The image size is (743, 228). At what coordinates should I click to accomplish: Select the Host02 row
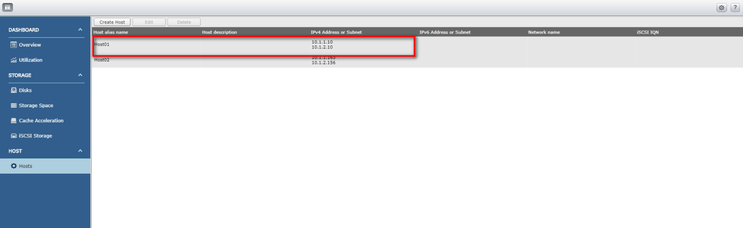[417, 60]
